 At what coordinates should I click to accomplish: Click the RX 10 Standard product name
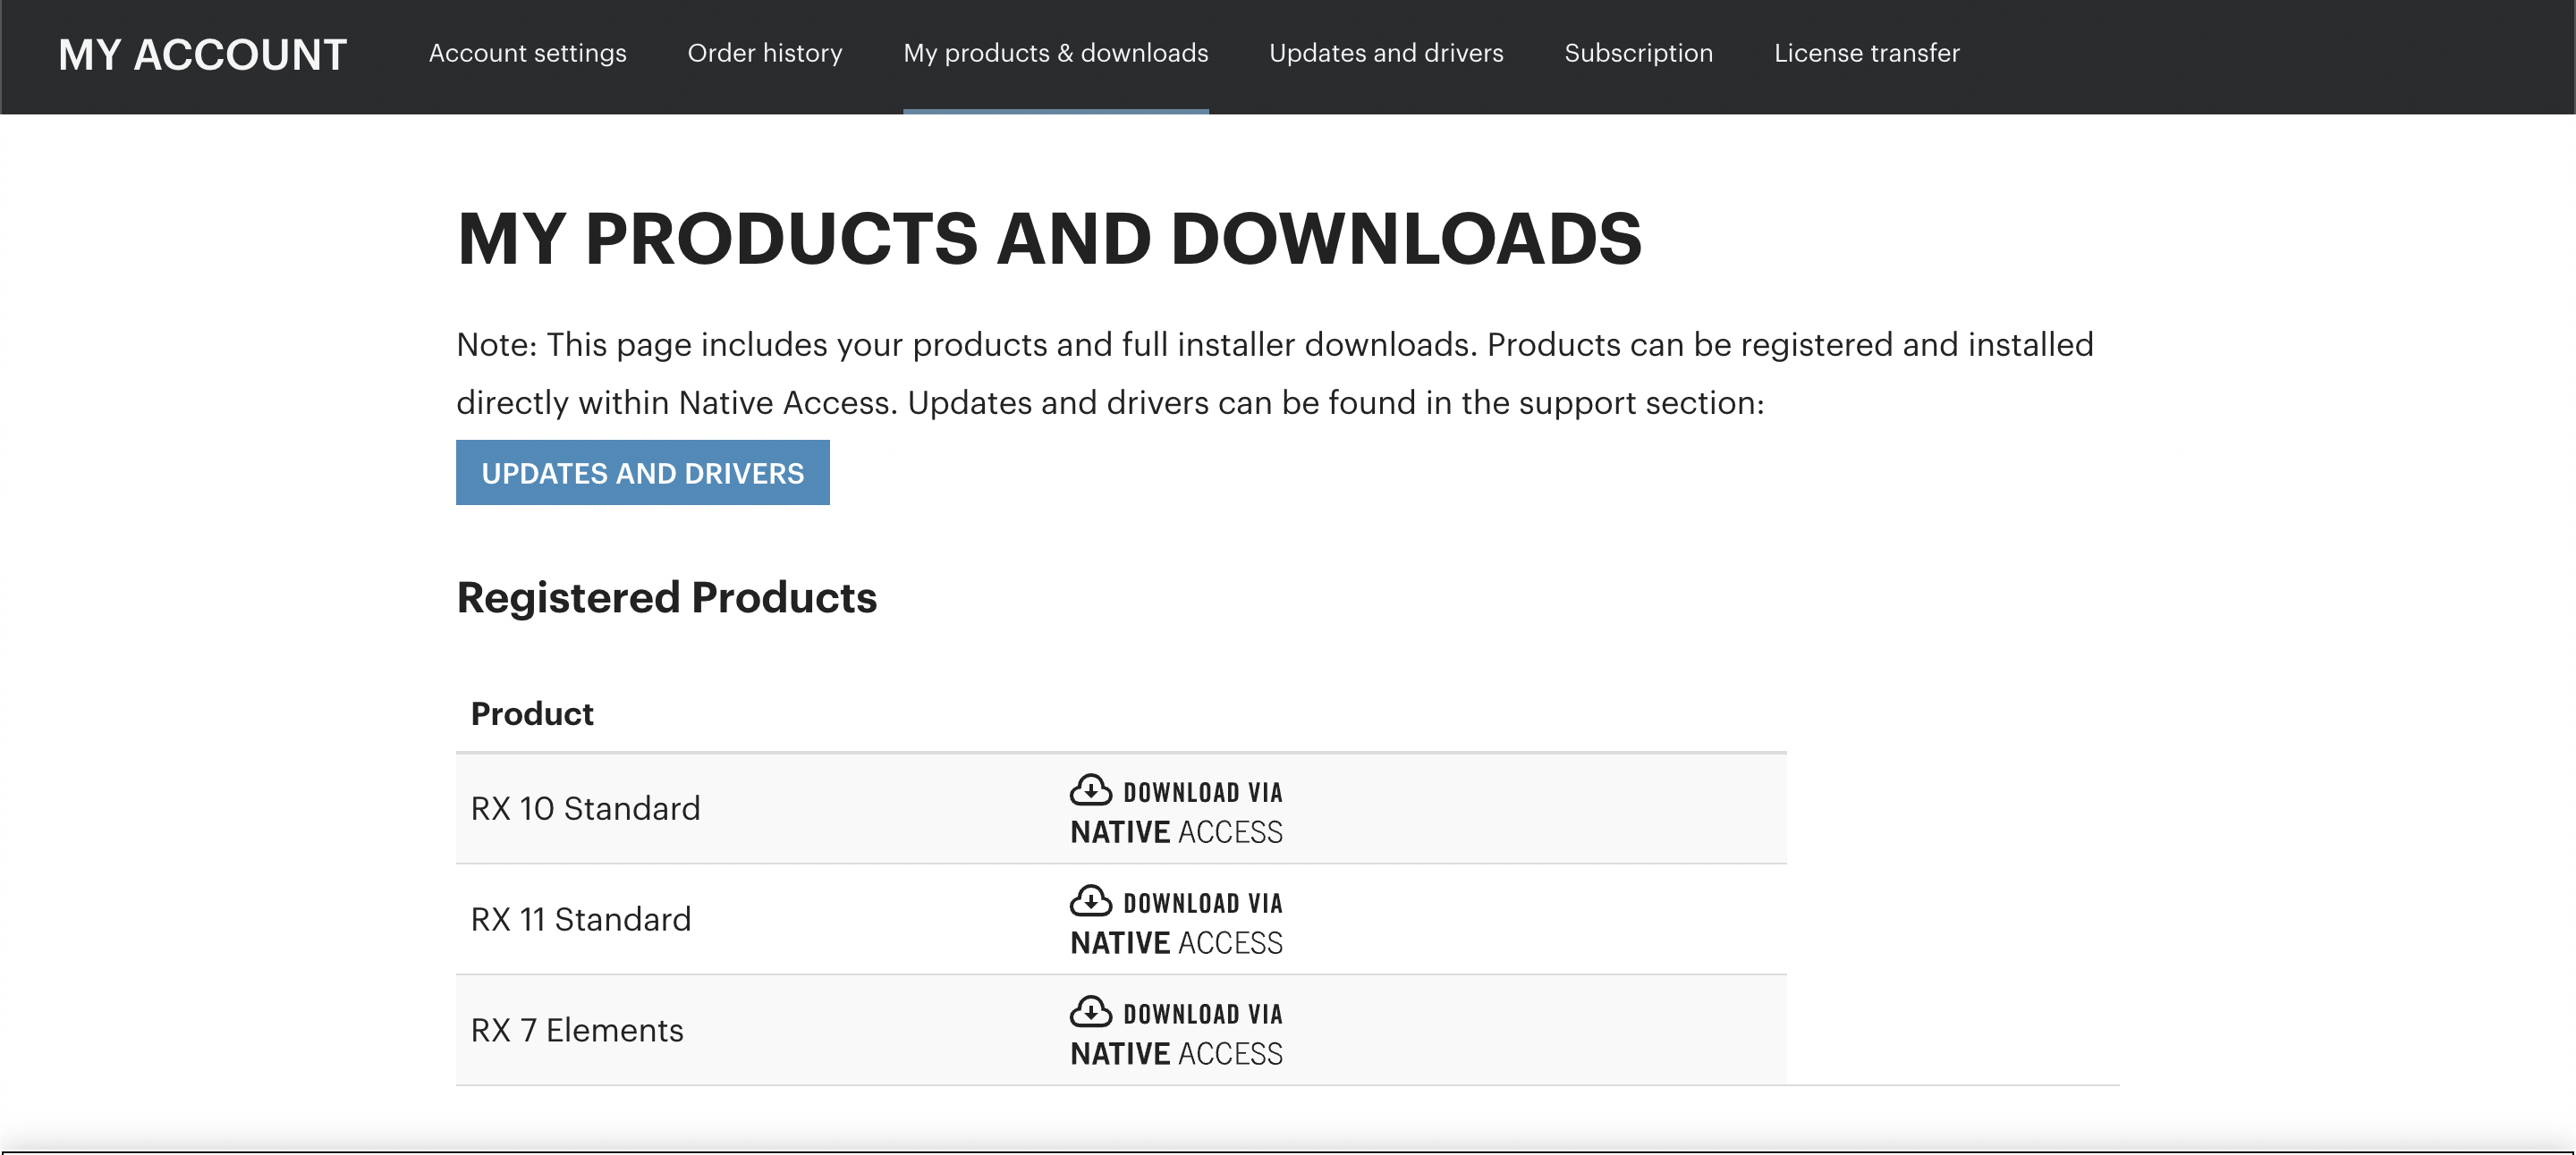(585, 808)
